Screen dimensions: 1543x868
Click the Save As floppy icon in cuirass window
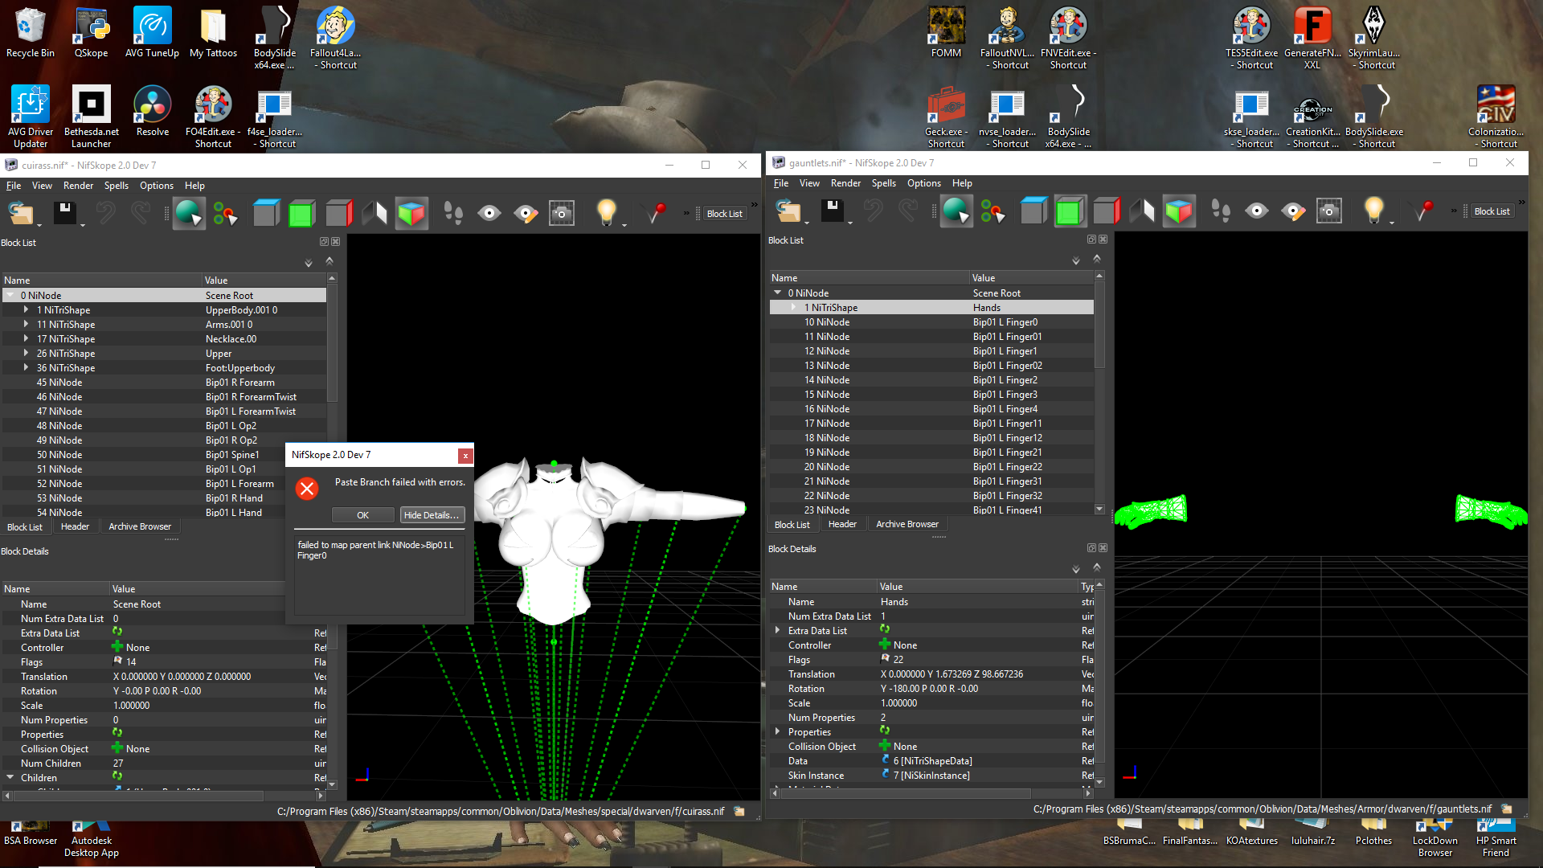pos(64,213)
